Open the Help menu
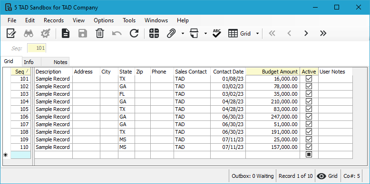370x184 pixels. (x=183, y=20)
